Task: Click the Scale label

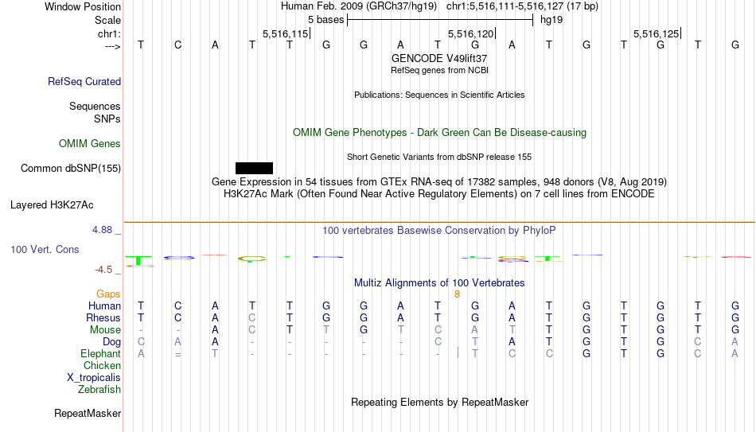Action: click(x=107, y=20)
